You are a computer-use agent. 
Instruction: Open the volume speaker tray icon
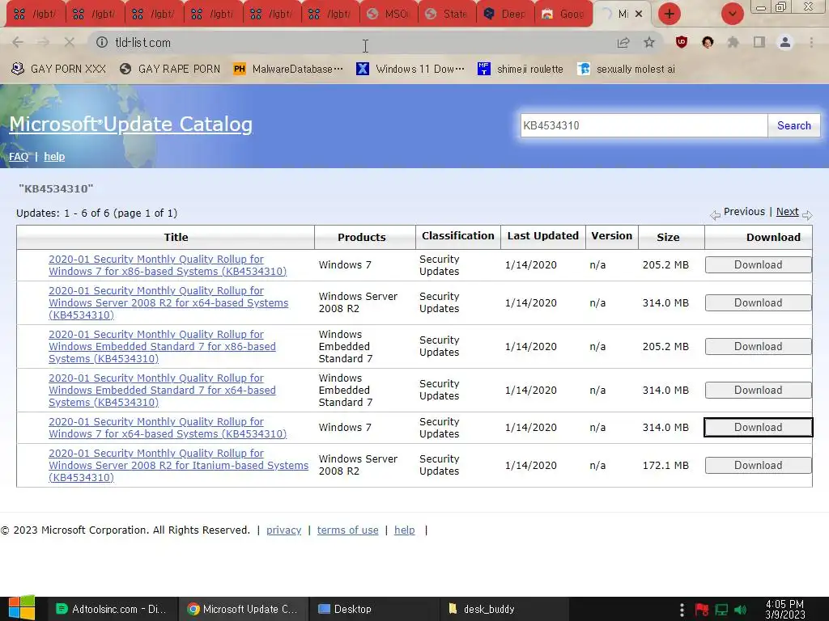pos(740,610)
